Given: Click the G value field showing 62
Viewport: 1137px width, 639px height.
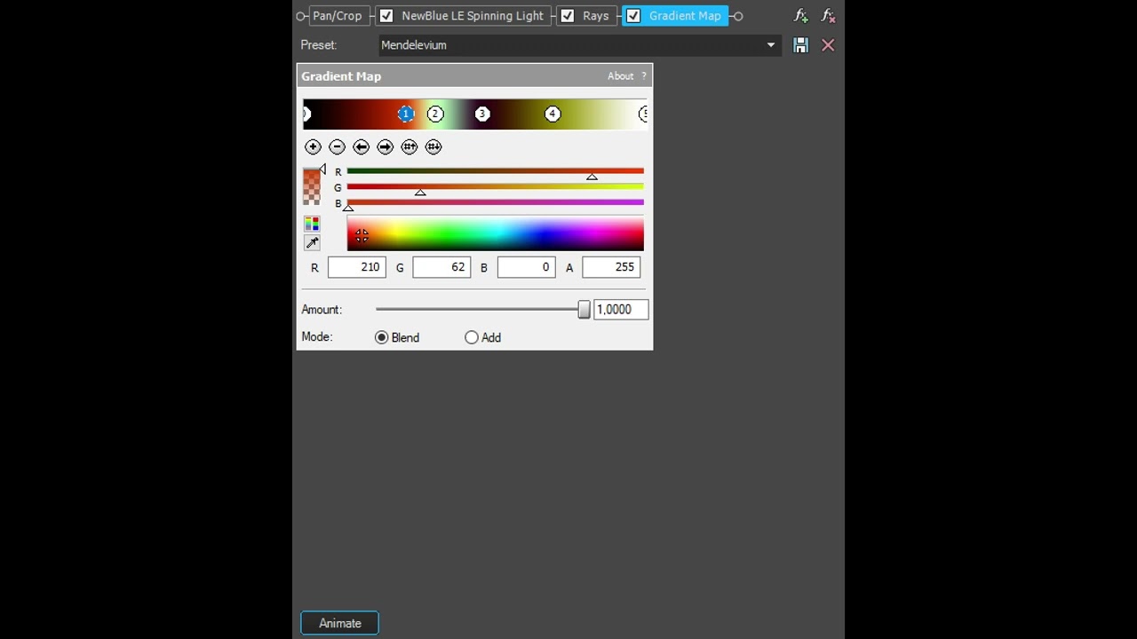Looking at the screenshot, I should point(441,267).
